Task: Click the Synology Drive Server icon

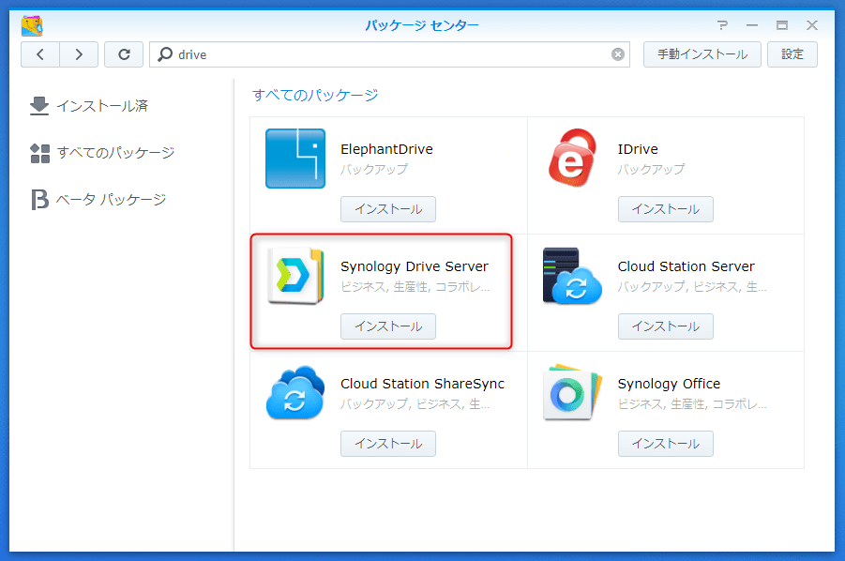Action: pos(295,276)
